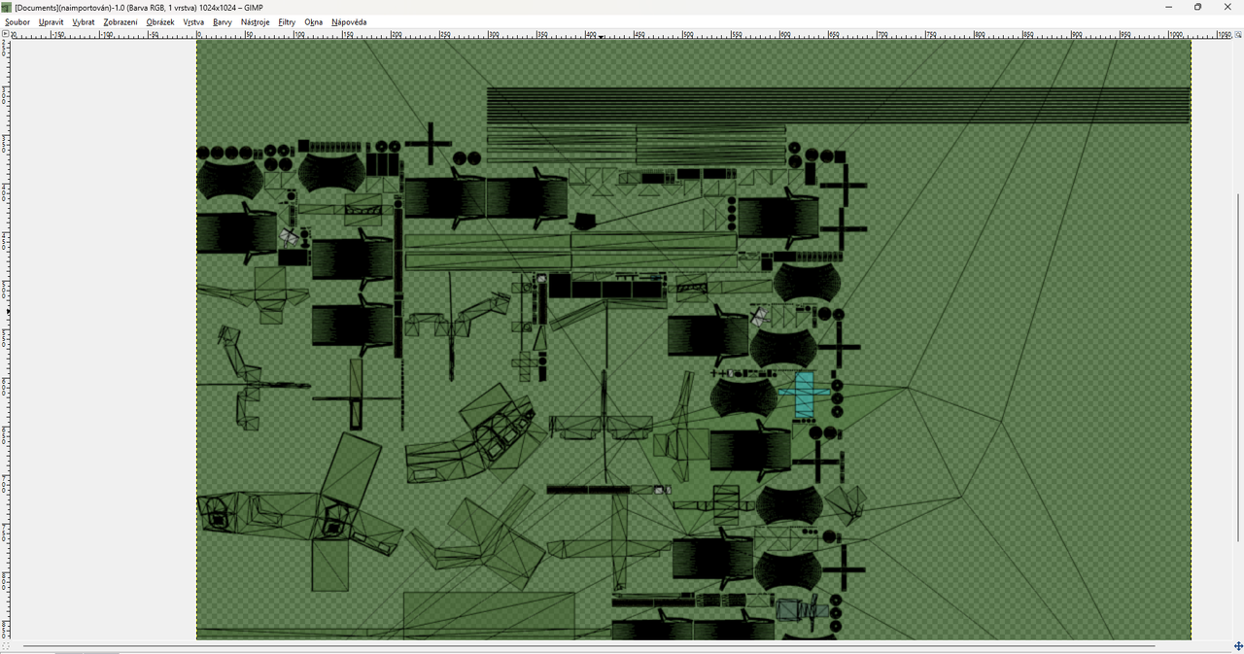Click the image menu button at ruler corner
Viewport: 1244px width, 654px height.
pos(5,34)
